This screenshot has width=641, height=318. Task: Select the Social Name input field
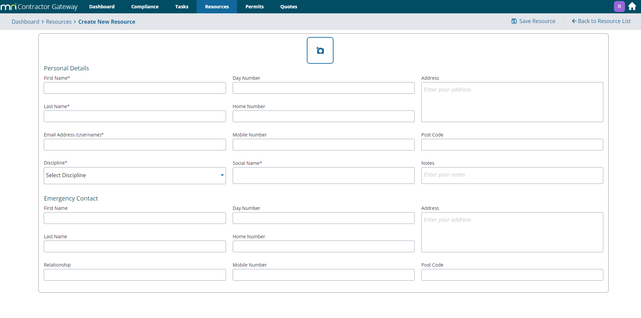[x=323, y=176]
